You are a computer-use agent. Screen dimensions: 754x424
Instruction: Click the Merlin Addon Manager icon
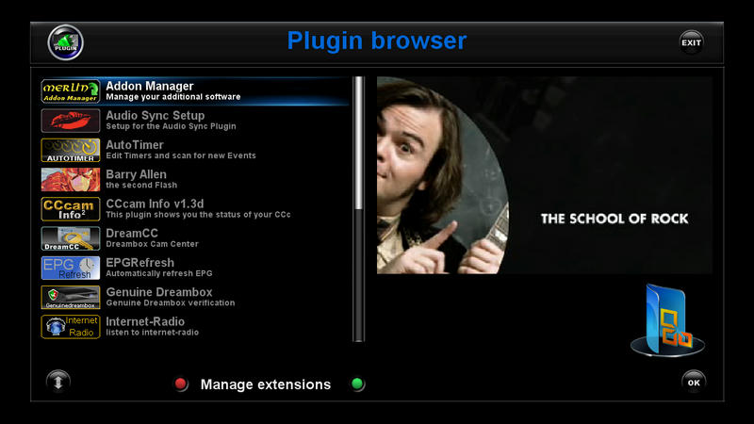pyautogui.click(x=71, y=91)
